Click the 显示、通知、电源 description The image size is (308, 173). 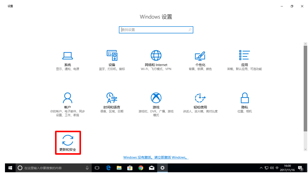[x=68, y=69]
